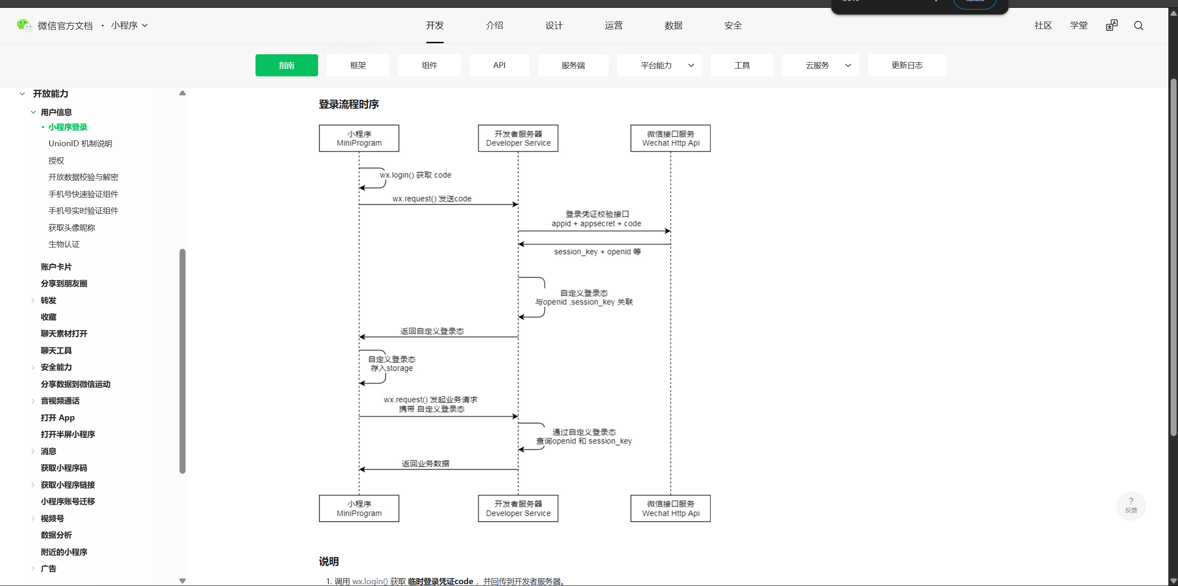The height and width of the screenshot is (586, 1178).
Task: Open 收藏 sidebar item
Action: (x=48, y=317)
